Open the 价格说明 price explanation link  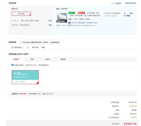pyautogui.click(x=118, y=3)
